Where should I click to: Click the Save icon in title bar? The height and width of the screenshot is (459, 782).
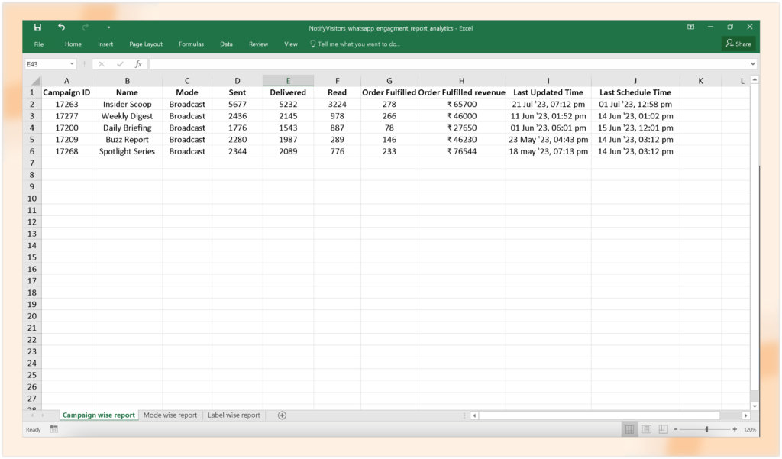click(x=37, y=27)
